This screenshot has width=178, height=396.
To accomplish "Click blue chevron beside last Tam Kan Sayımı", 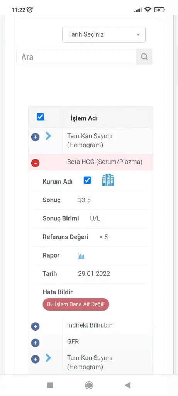I will click(x=48, y=358).
